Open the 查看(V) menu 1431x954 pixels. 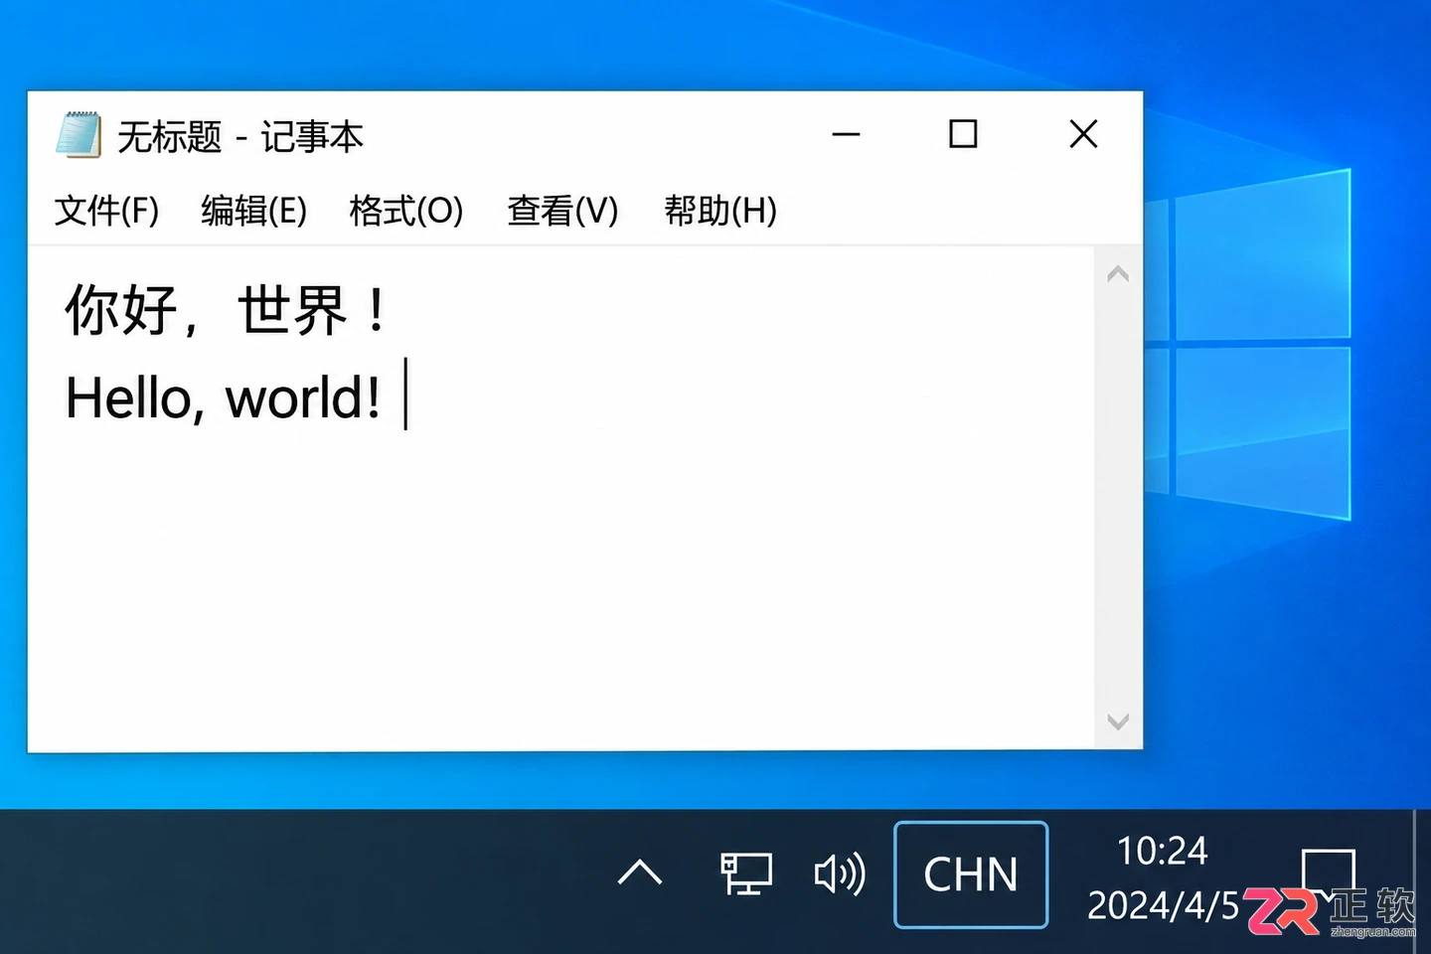click(x=562, y=211)
